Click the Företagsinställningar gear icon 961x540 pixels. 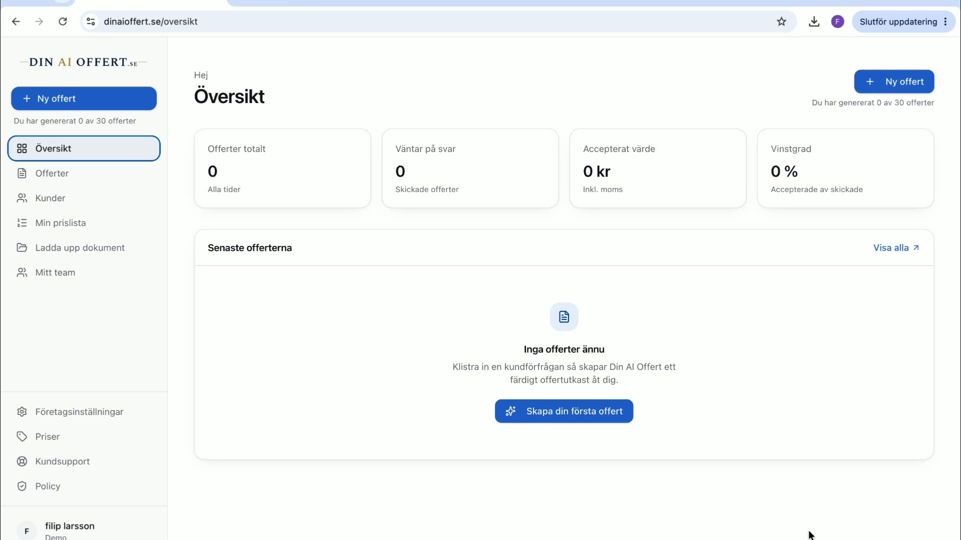[x=22, y=412]
